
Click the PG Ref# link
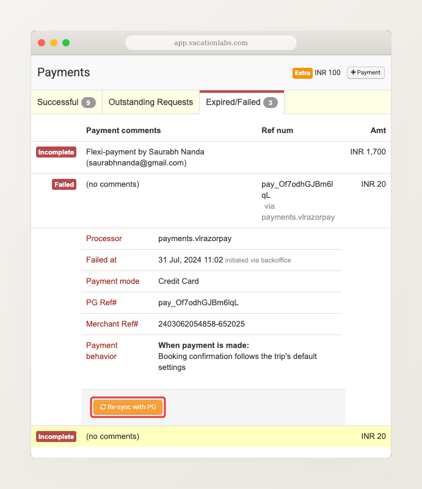(103, 302)
